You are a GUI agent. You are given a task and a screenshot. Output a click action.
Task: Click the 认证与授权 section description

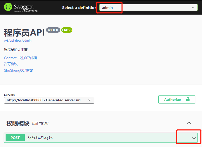point(40,123)
